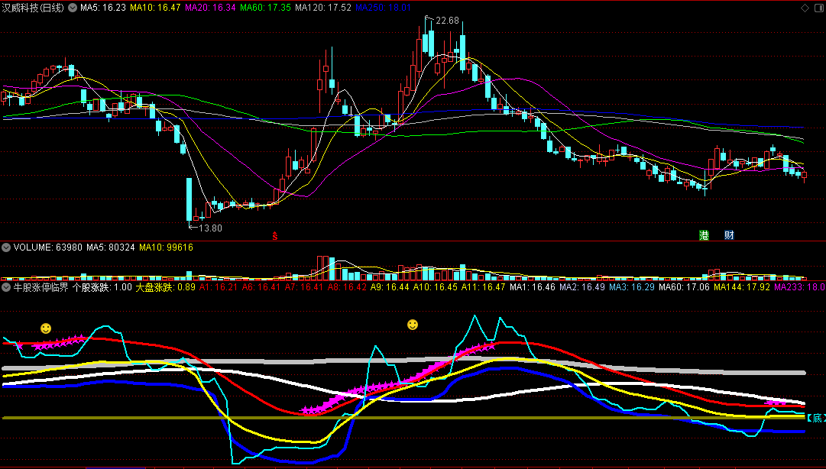Select the blue MA250 label
This screenshot has height=469, width=826.
[x=383, y=8]
